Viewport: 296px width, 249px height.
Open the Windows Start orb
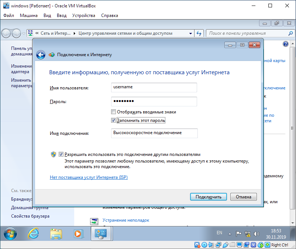[x=10, y=233]
